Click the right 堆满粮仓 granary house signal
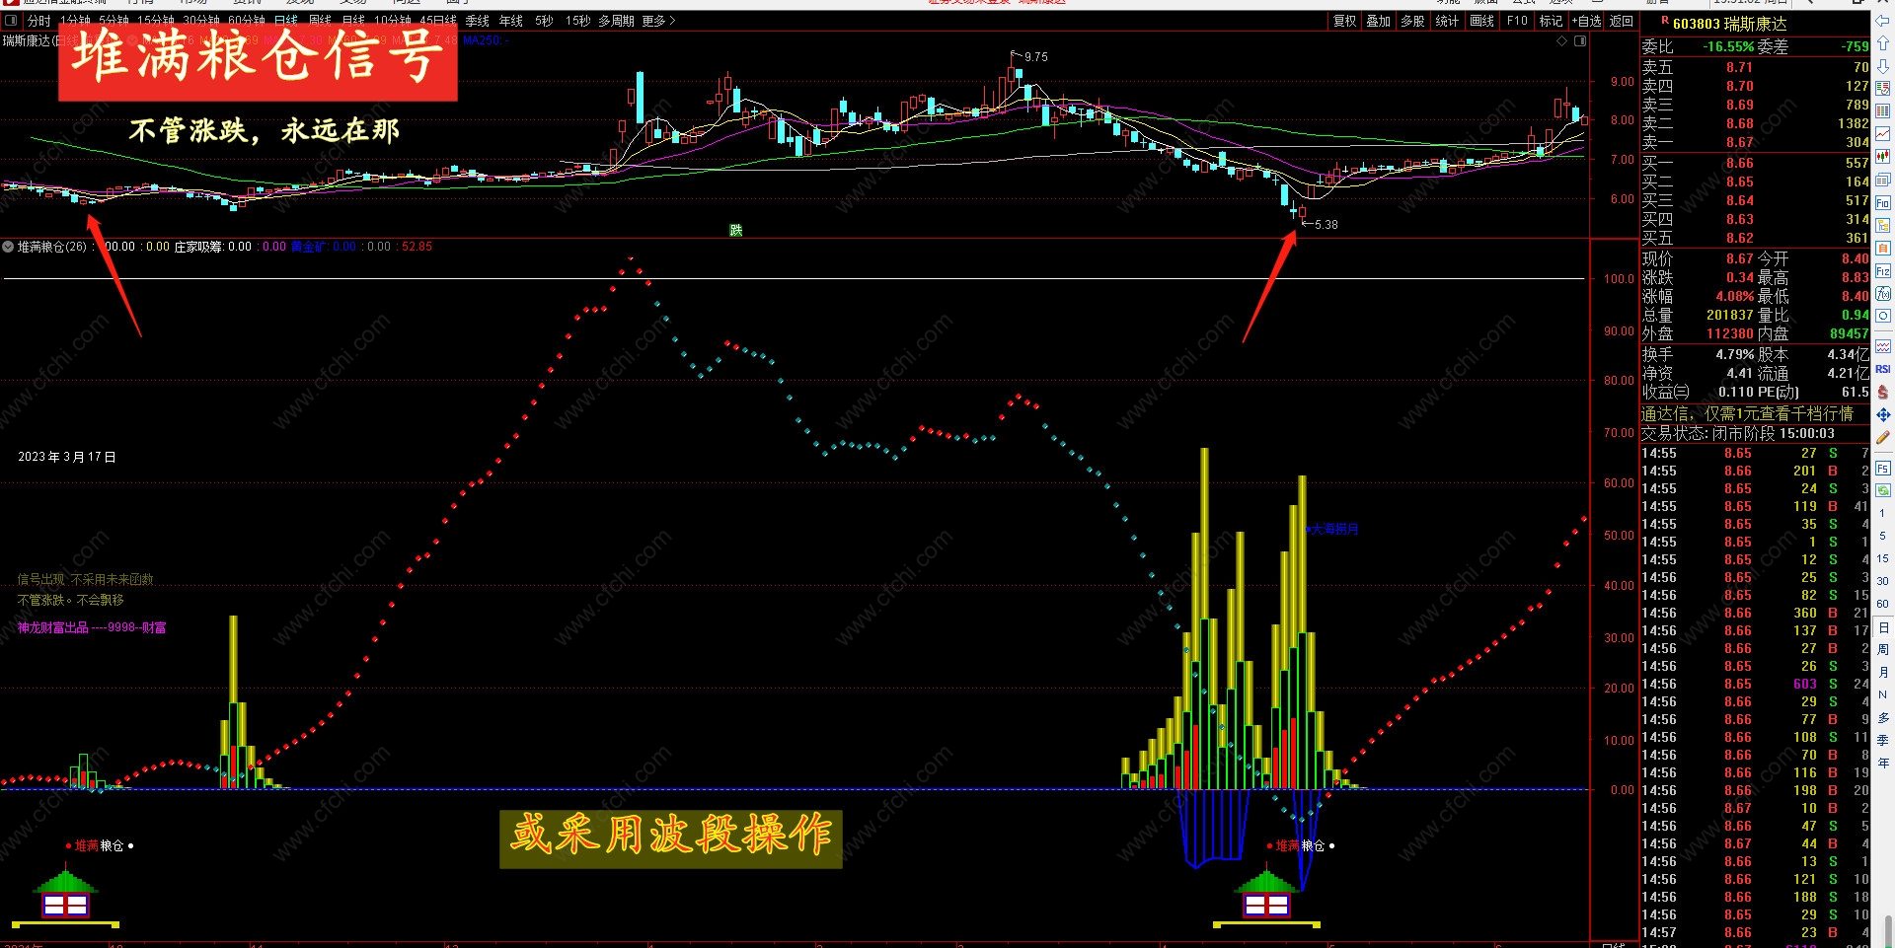Image resolution: width=1895 pixels, height=948 pixels. tap(1266, 896)
